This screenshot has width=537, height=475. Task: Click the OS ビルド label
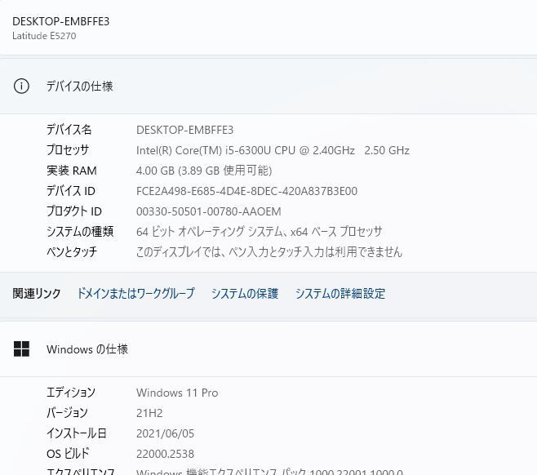(x=68, y=454)
